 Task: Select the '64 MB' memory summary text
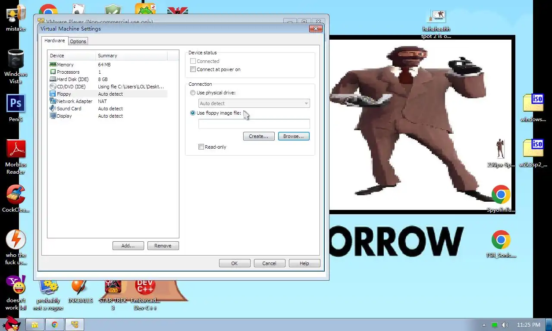pos(104,65)
